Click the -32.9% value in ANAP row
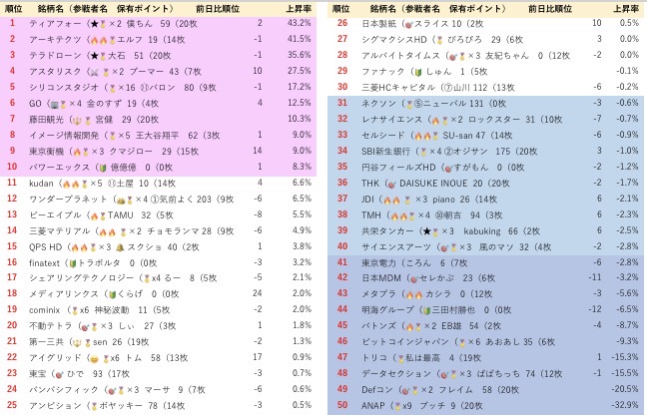 (x=625, y=405)
